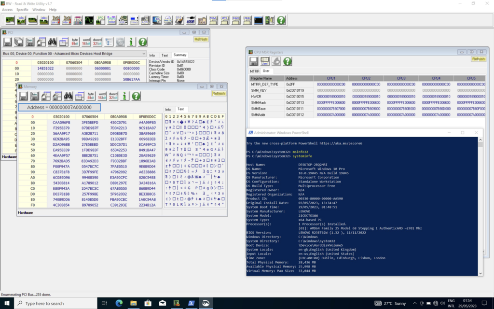Open Microsoft Edge from the taskbar

119,303
